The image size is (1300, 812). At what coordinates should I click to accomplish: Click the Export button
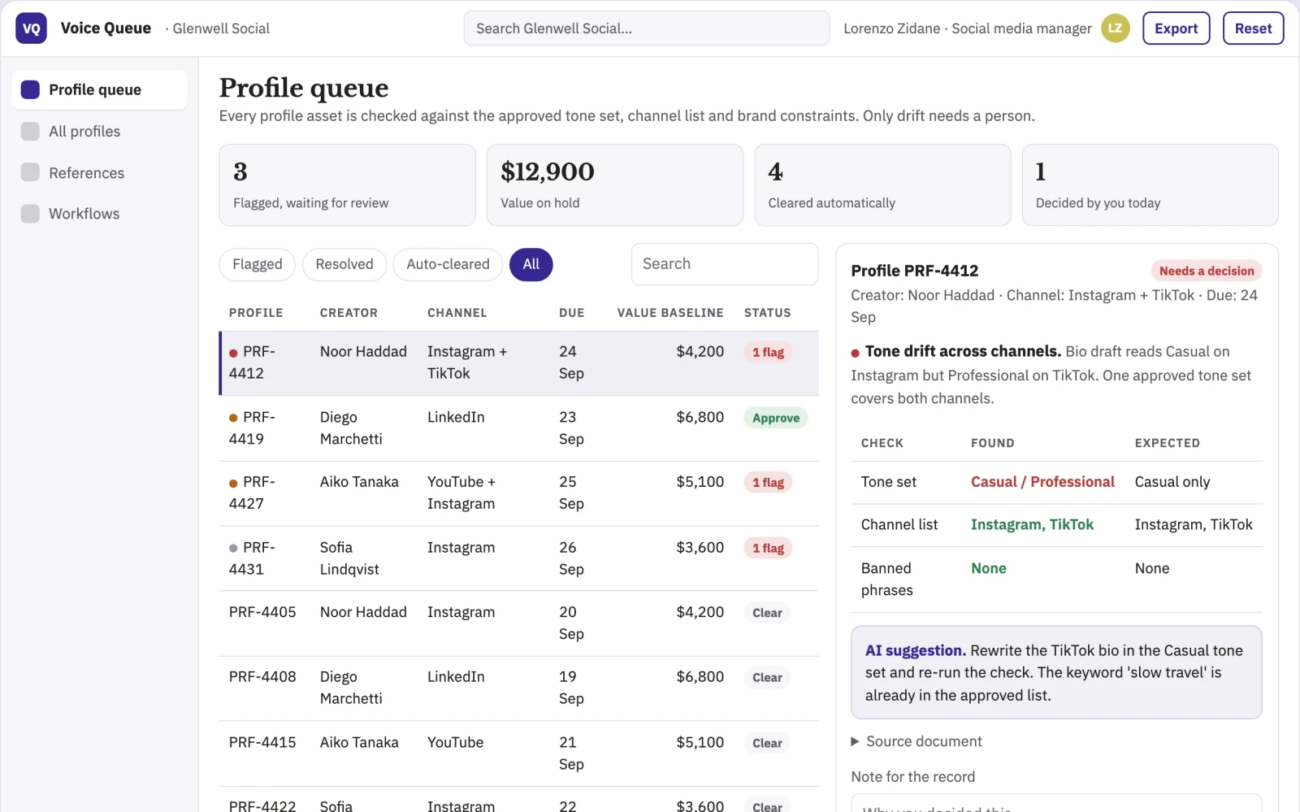click(x=1176, y=28)
